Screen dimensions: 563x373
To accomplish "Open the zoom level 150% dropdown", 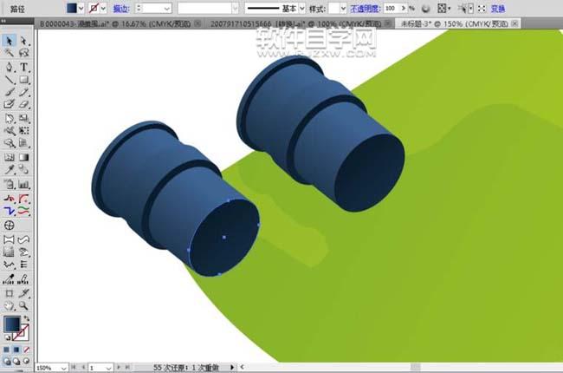I will tap(63, 368).
